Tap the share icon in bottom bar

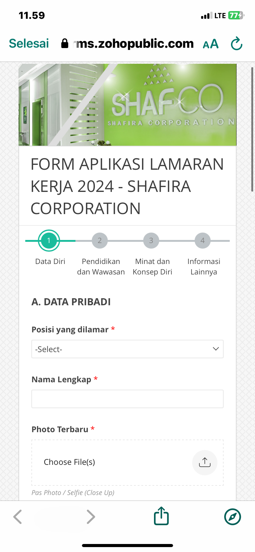(161, 516)
